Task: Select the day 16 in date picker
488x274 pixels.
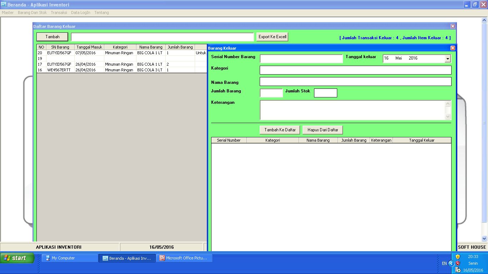Action: pyautogui.click(x=386, y=58)
